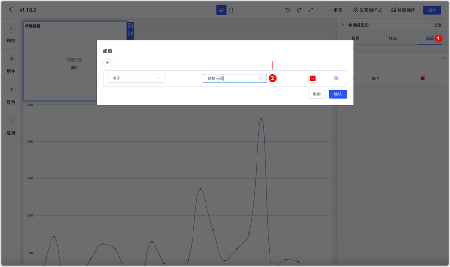Image resolution: width=450 pixels, height=267 pixels.
Task: Switch to the 数据 tab
Action: pyautogui.click(x=355, y=38)
